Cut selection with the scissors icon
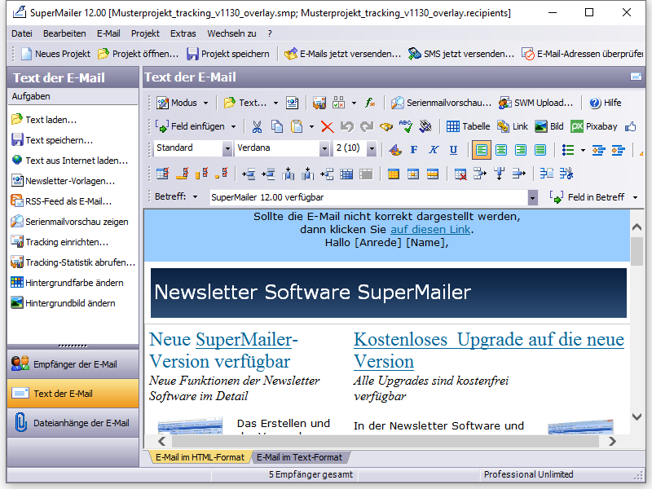This screenshot has width=652, height=489. [257, 126]
